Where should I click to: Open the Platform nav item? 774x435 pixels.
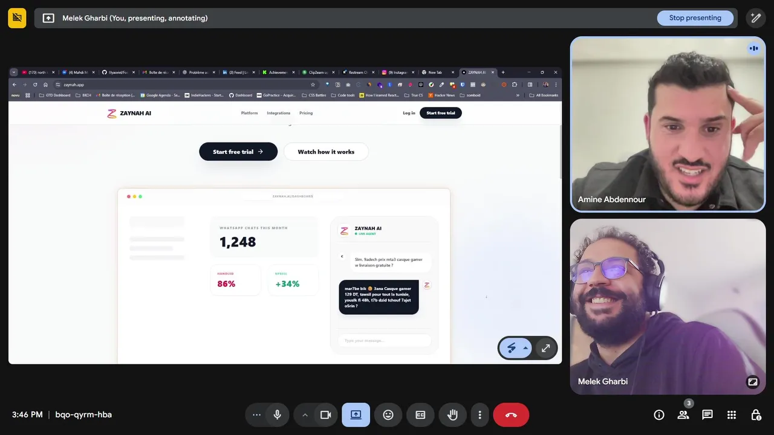coord(249,113)
